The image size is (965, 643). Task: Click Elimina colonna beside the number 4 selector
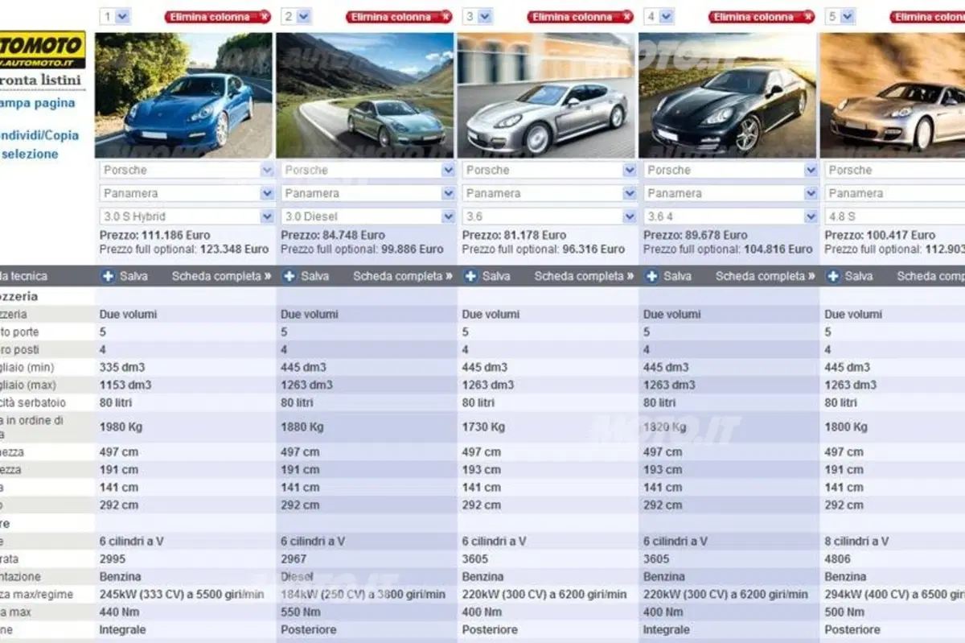762,16
